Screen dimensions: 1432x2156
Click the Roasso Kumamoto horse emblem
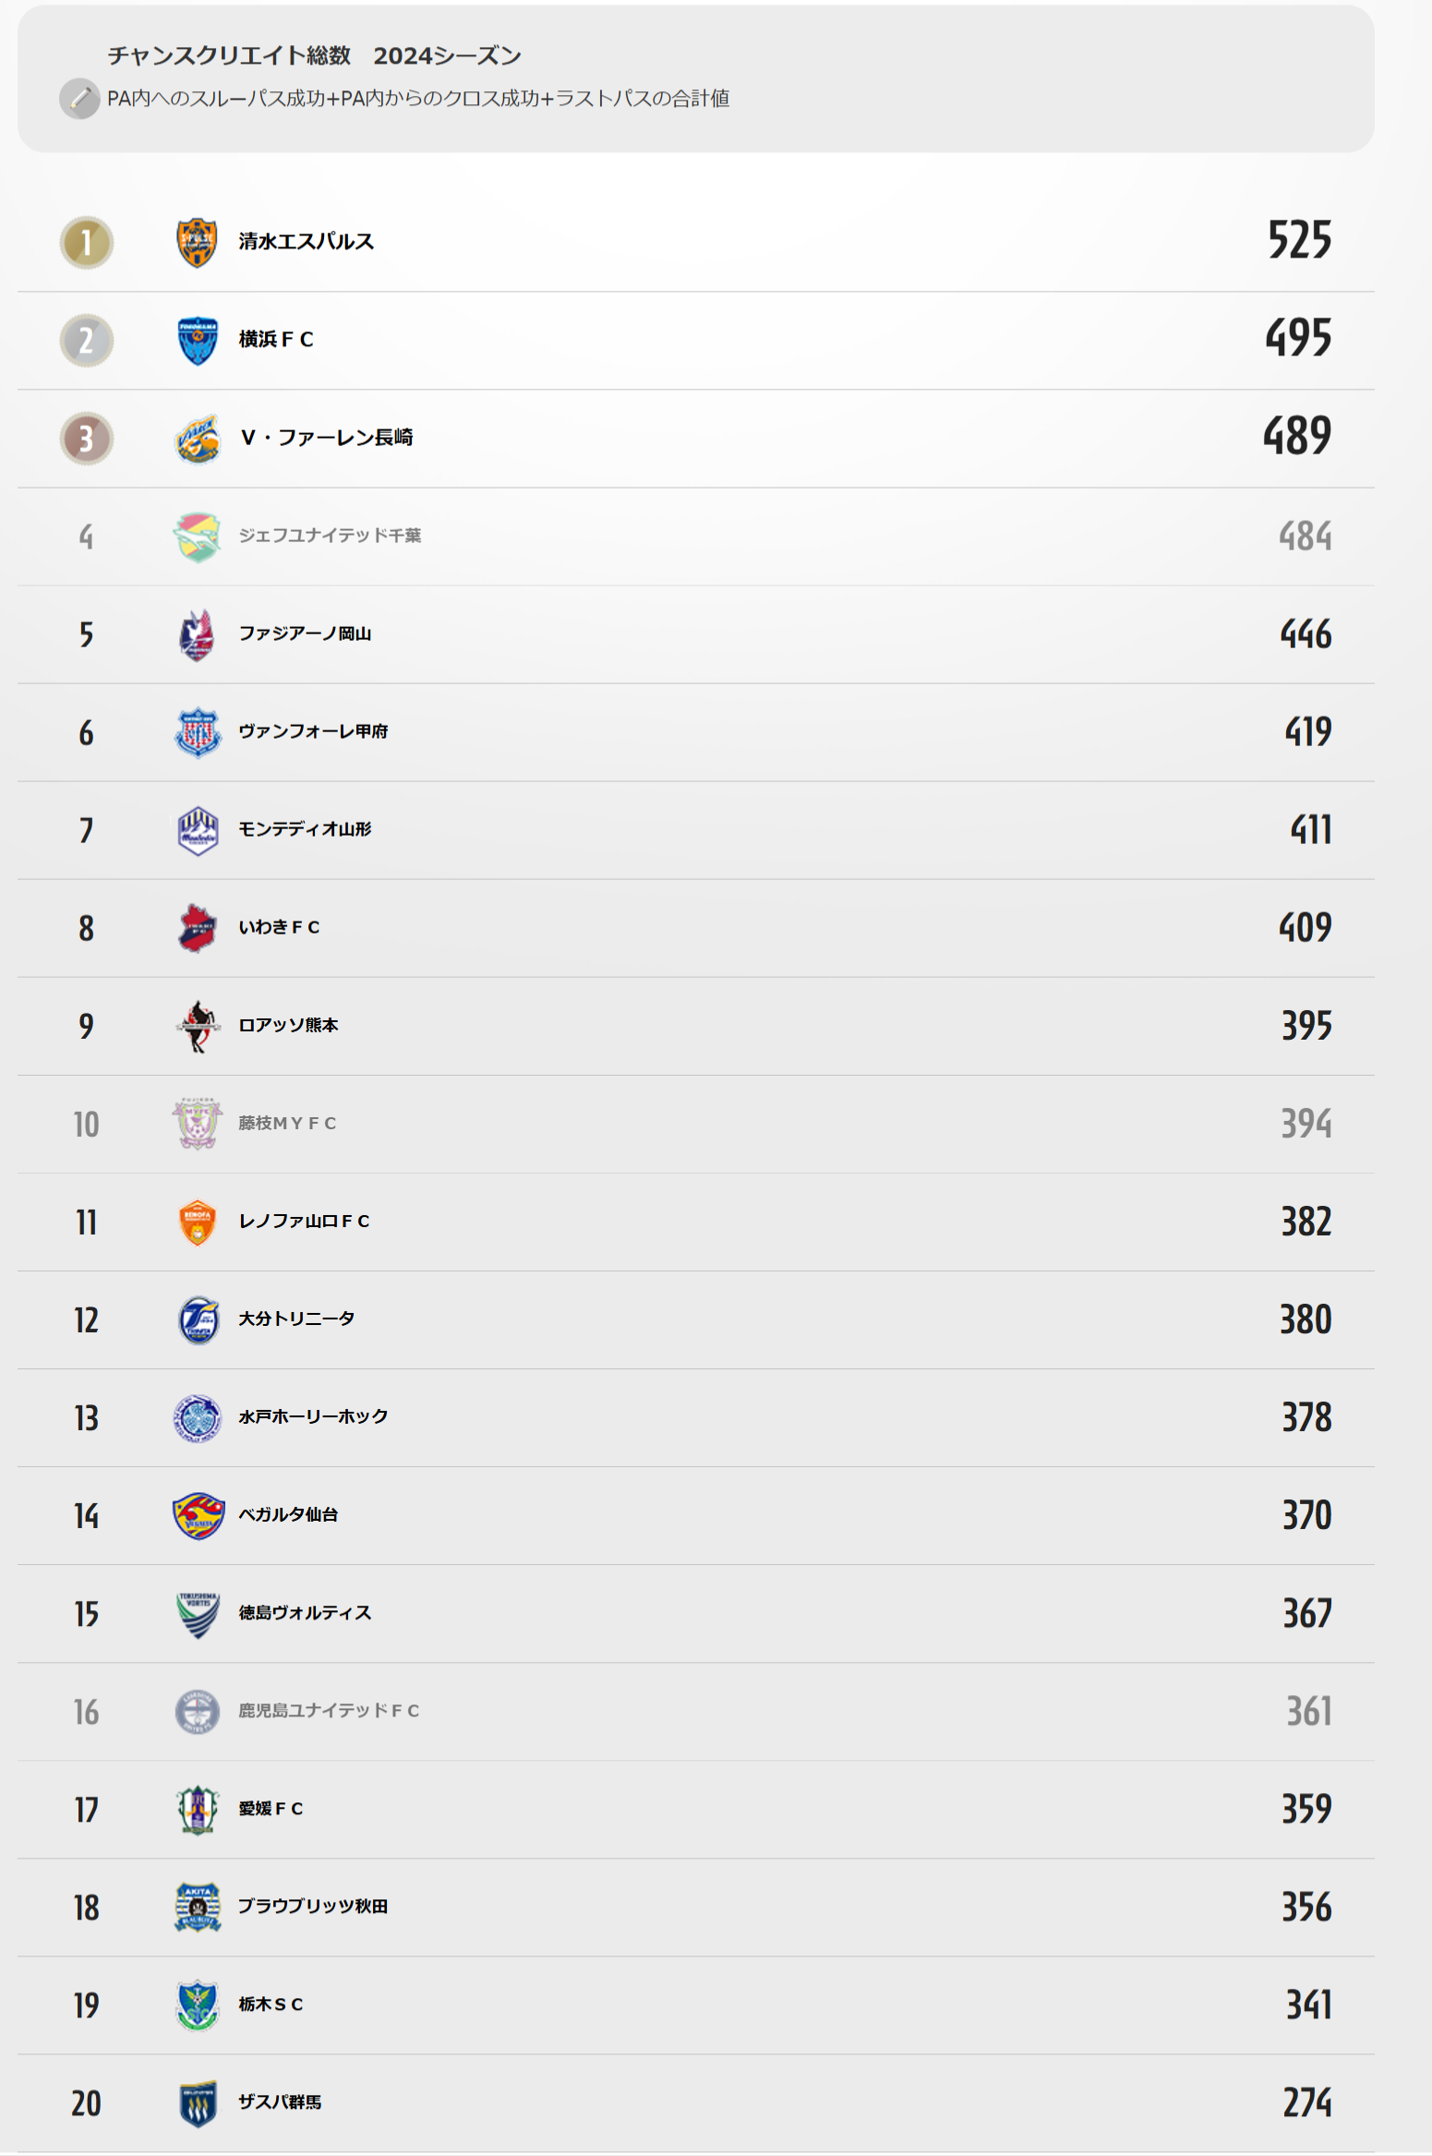click(197, 1026)
